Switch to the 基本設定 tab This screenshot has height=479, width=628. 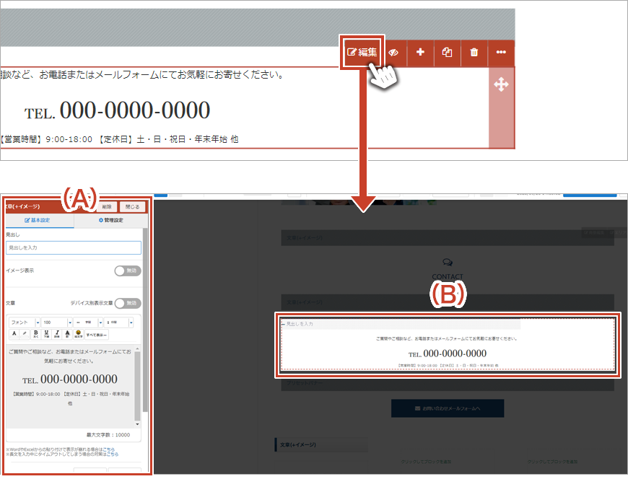tap(39, 220)
